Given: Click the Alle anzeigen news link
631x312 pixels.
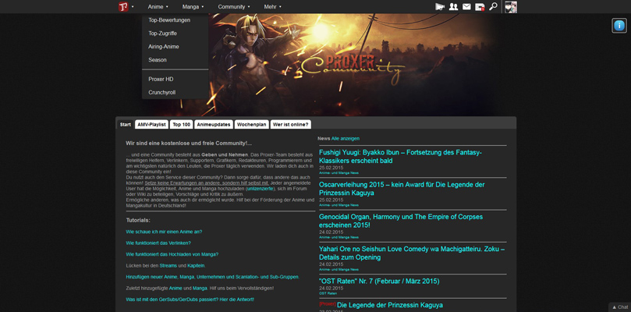Looking at the screenshot, I should [346, 138].
